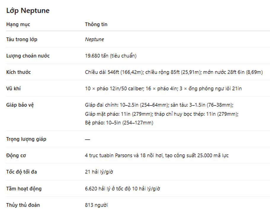Image resolution: width=270 pixels, height=213 pixels.
Task: Select the armament text "10 × pháo 12in/50 caliber"
Action: pos(113,88)
